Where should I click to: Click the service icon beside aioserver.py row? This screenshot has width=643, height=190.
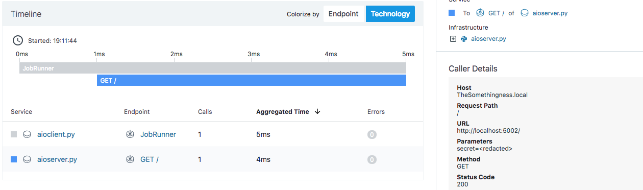[28, 159]
